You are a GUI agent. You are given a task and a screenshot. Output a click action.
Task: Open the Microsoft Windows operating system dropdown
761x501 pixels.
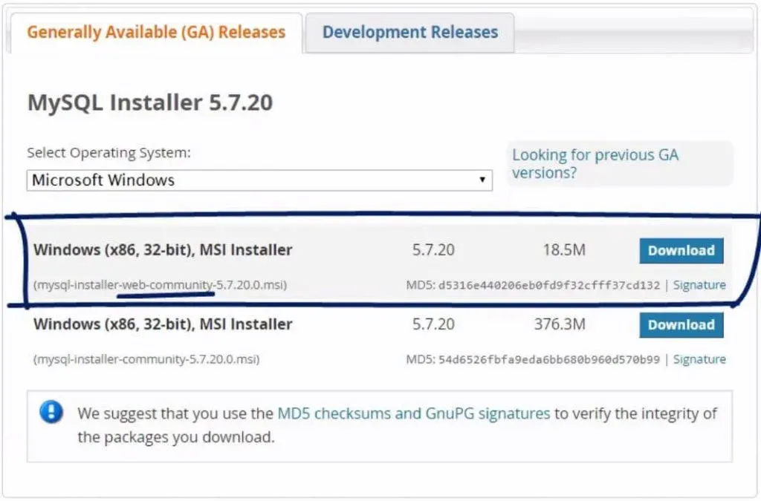(x=259, y=180)
